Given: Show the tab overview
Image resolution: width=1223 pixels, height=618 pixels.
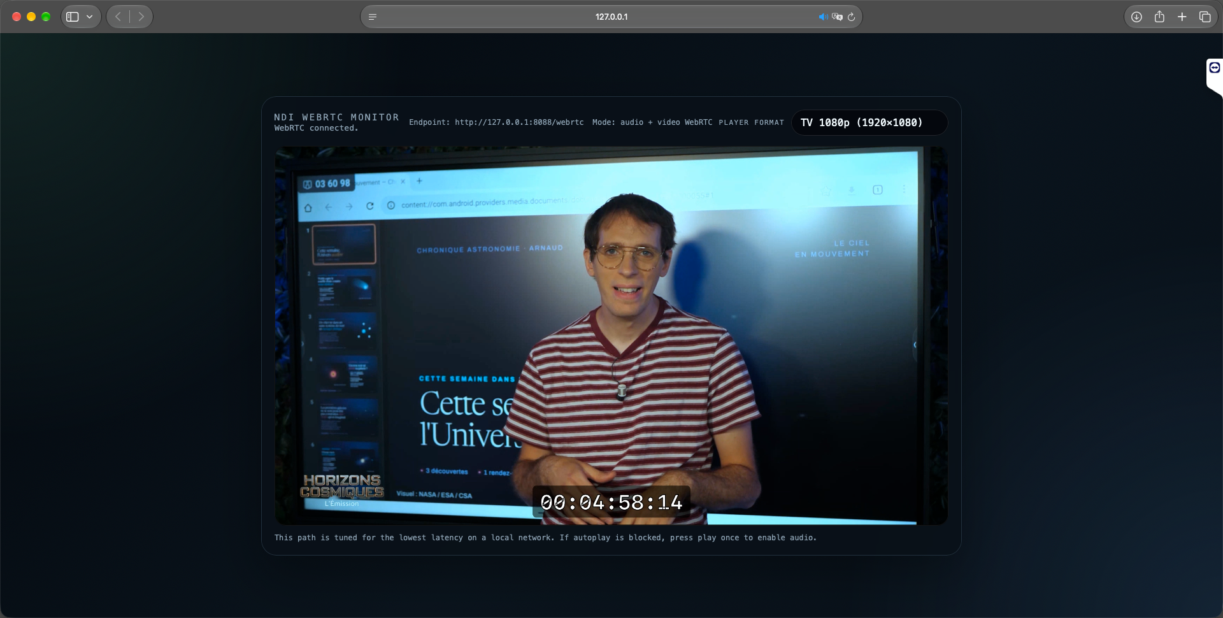Looking at the screenshot, I should (x=1205, y=17).
